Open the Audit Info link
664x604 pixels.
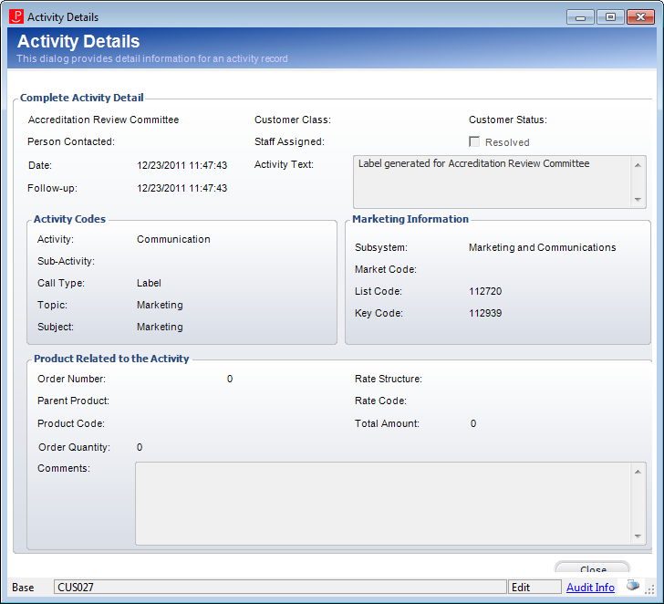[x=590, y=588]
